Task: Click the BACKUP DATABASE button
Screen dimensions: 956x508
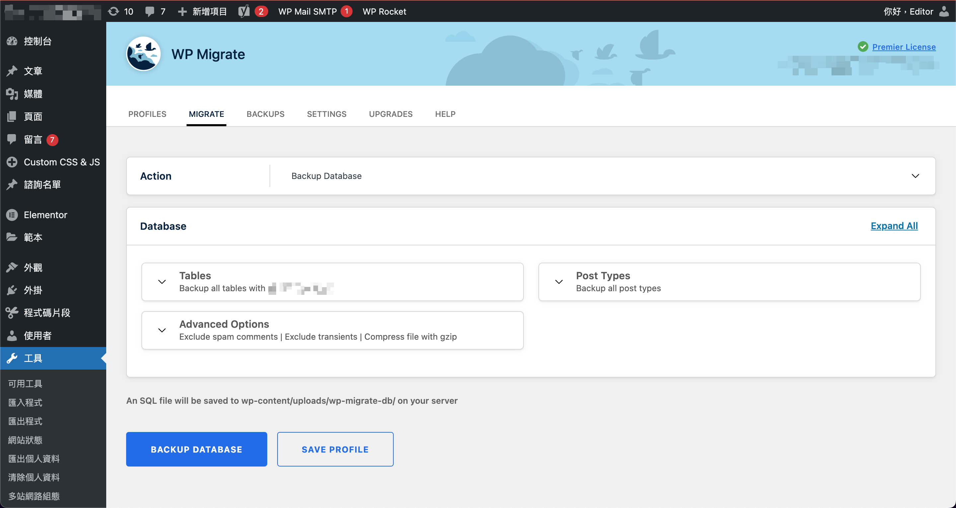Action: coord(196,449)
